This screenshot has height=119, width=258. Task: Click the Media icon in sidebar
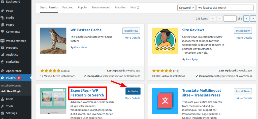(x=3, y=18)
